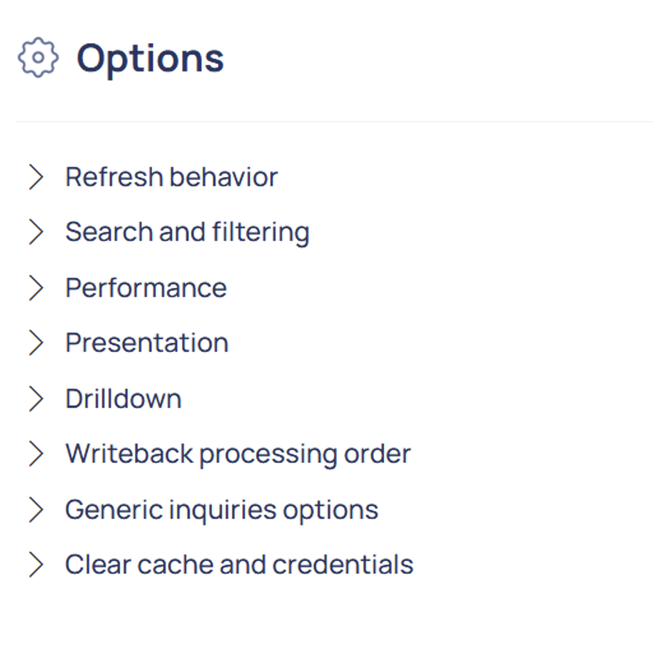The image size is (653, 668).
Task: Expand Refresh behavior using its chevron
Action: click(x=36, y=177)
